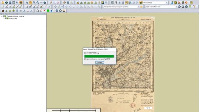The image size is (199, 112).
Task: Click the Zoom Out magnifier
Action: 38,2
